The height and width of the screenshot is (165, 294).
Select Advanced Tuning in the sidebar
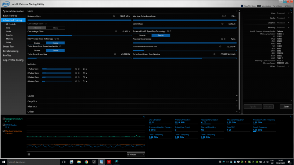(x=13, y=20)
